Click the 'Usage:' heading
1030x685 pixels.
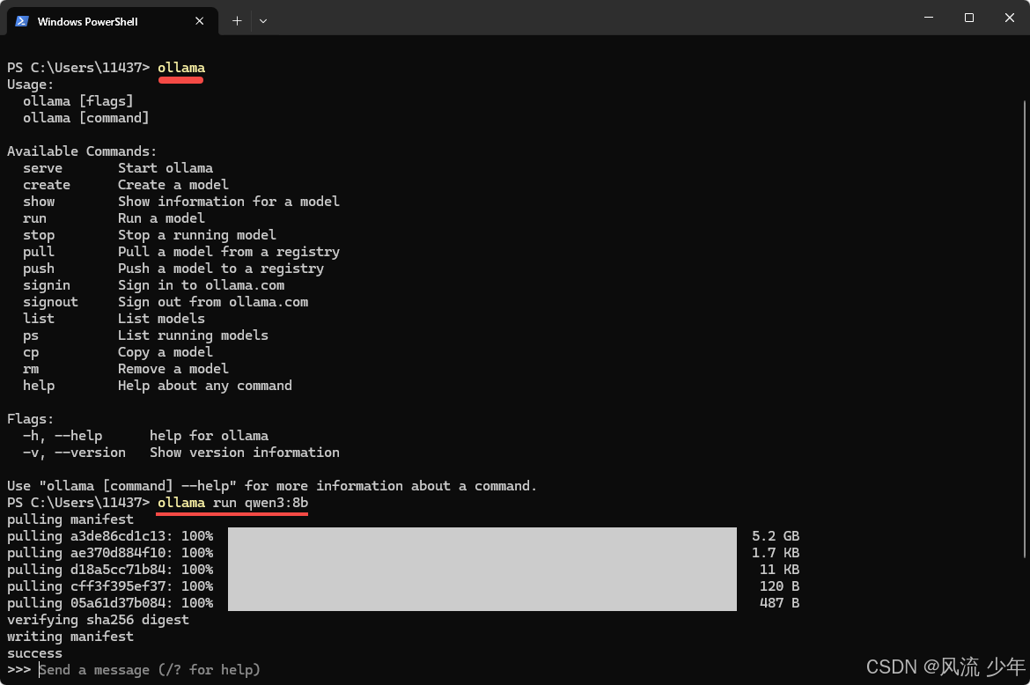pos(31,85)
